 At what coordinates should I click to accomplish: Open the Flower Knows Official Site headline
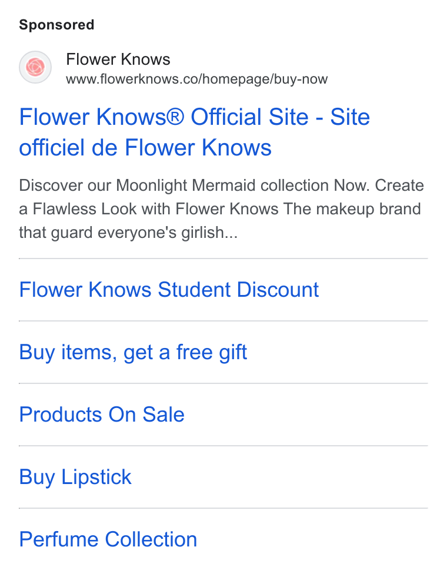coord(194,132)
